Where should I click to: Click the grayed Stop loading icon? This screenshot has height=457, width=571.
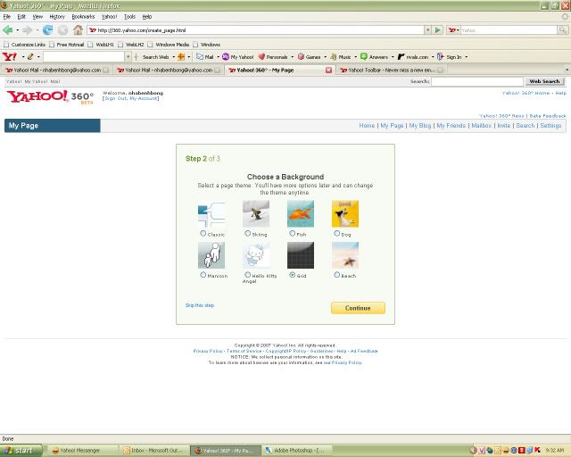[62, 29]
